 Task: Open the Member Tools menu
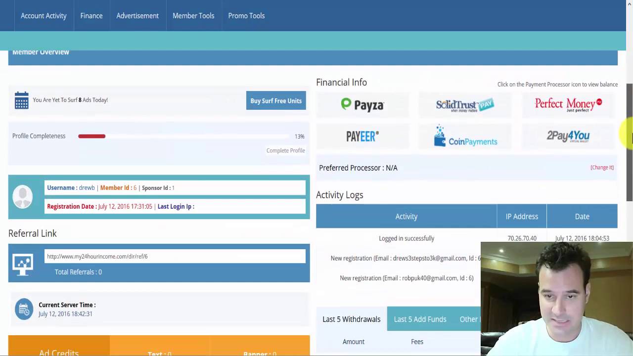193,16
